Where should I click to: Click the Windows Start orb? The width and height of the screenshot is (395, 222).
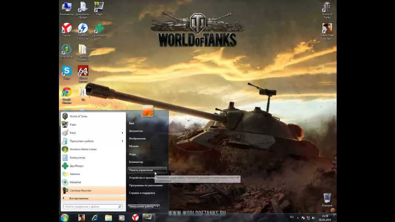point(64,217)
